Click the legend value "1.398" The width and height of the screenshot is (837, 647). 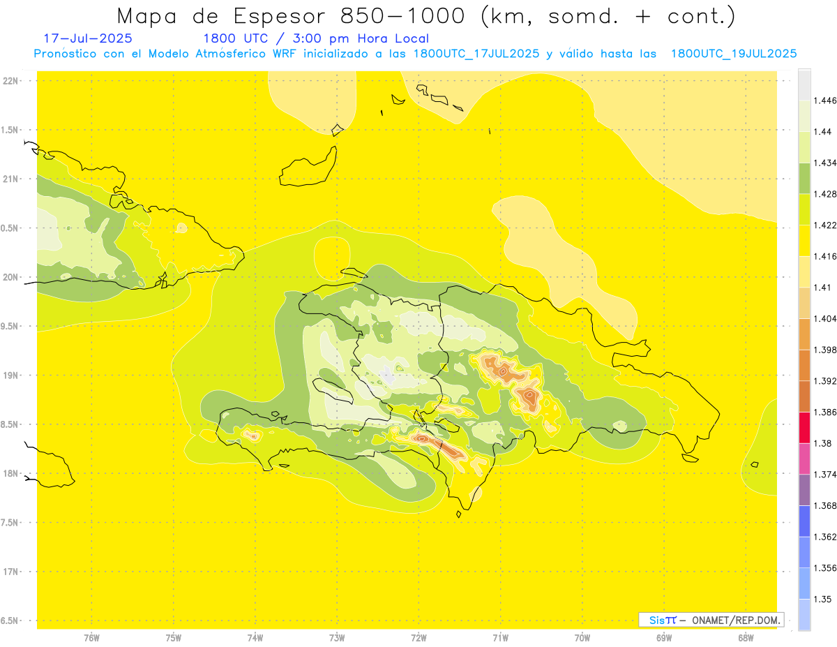825,350
